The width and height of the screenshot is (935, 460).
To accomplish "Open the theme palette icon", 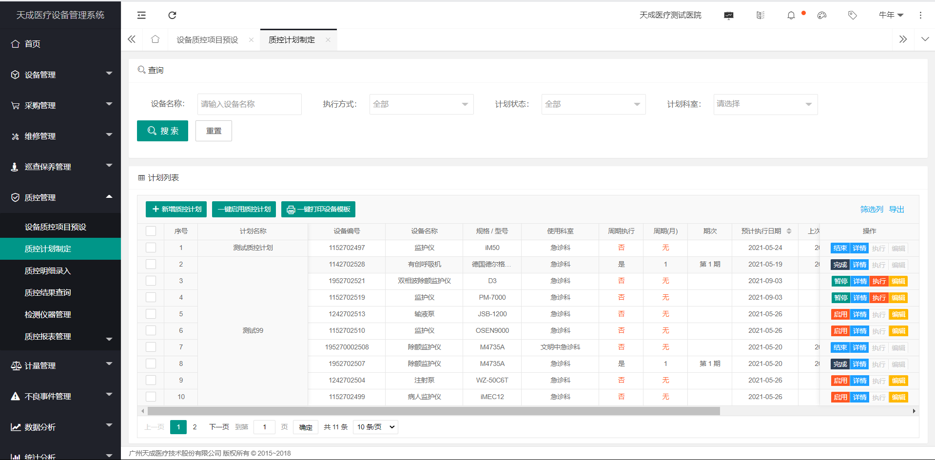I will (822, 16).
